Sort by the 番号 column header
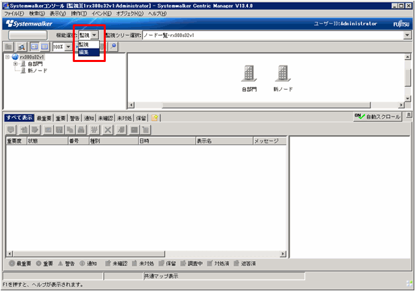This screenshot has width=415, height=291. (79, 141)
